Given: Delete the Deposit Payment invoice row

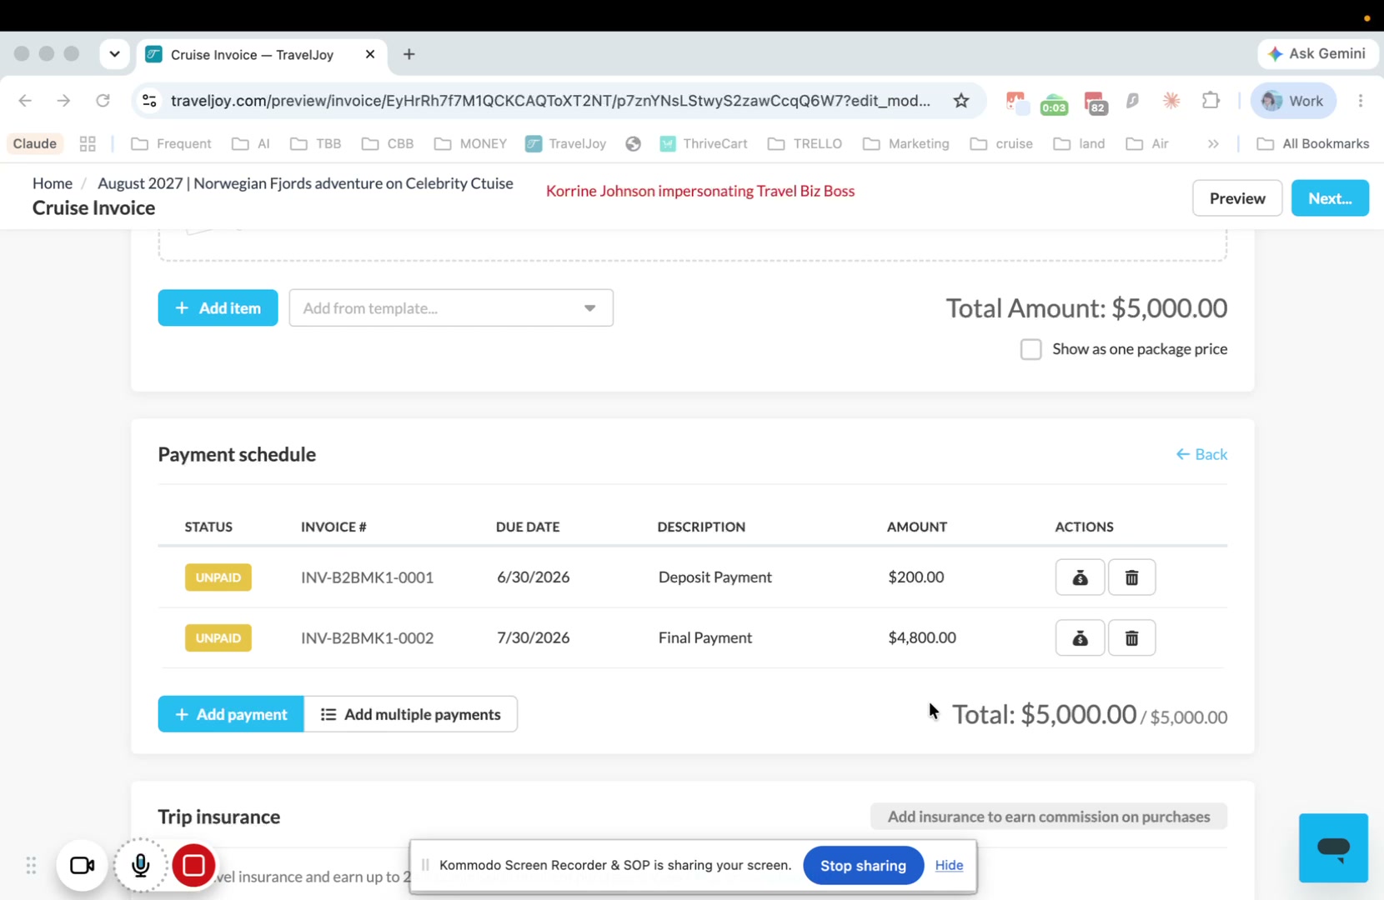Looking at the screenshot, I should tap(1131, 577).
